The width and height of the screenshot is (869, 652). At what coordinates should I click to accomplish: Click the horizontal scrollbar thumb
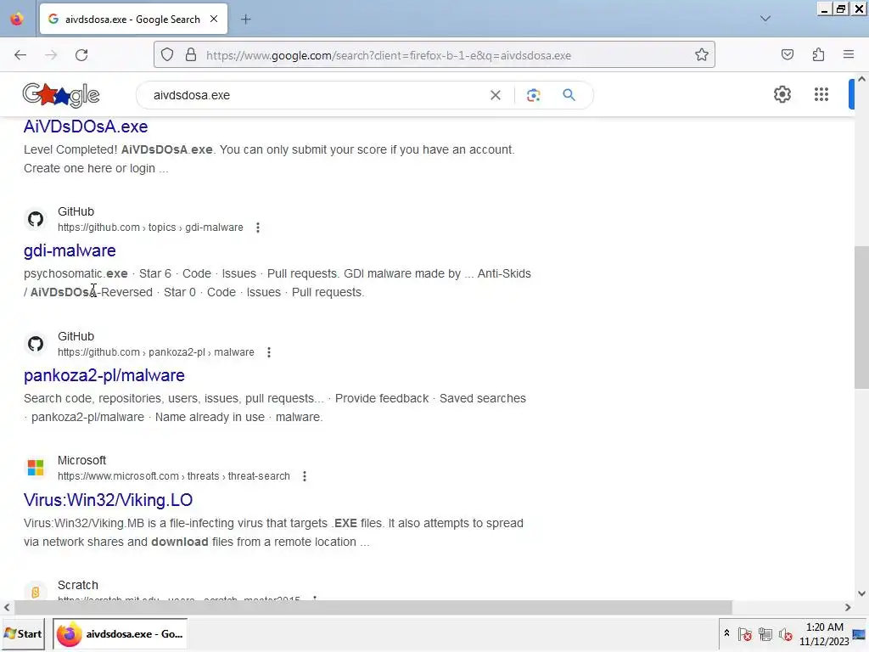tap(373, 608)
